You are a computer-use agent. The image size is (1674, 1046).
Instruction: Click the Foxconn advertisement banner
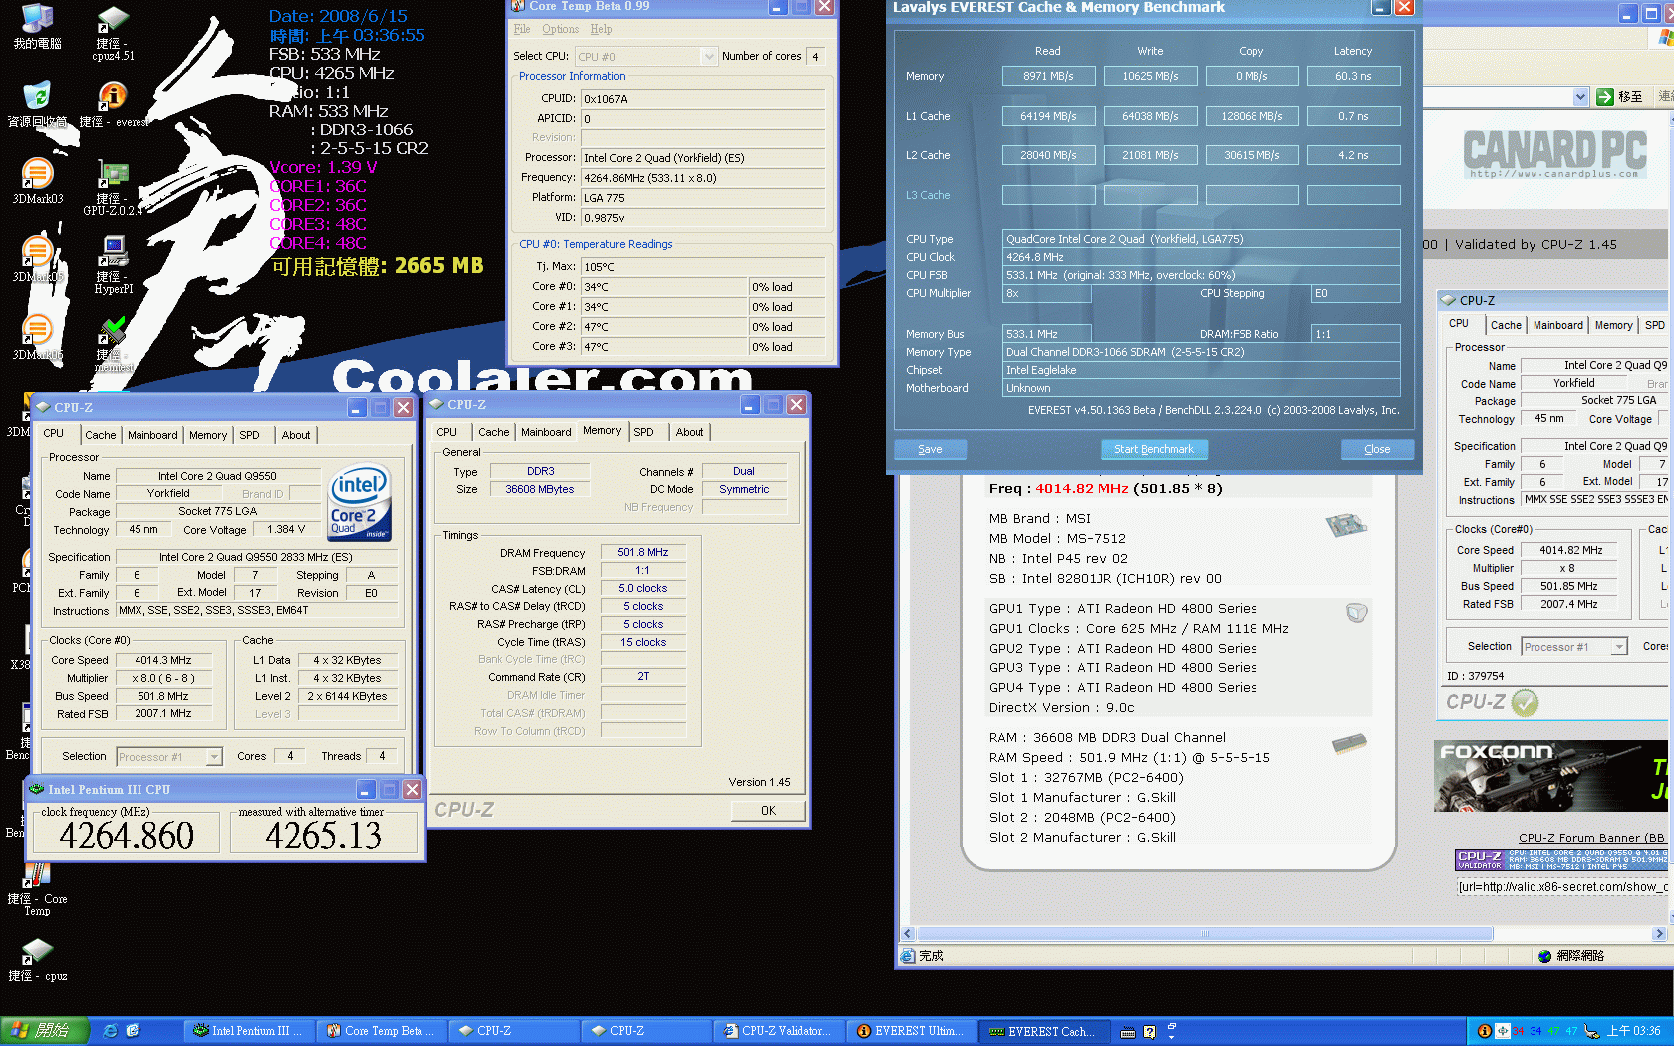click(x=1552, y=776)
